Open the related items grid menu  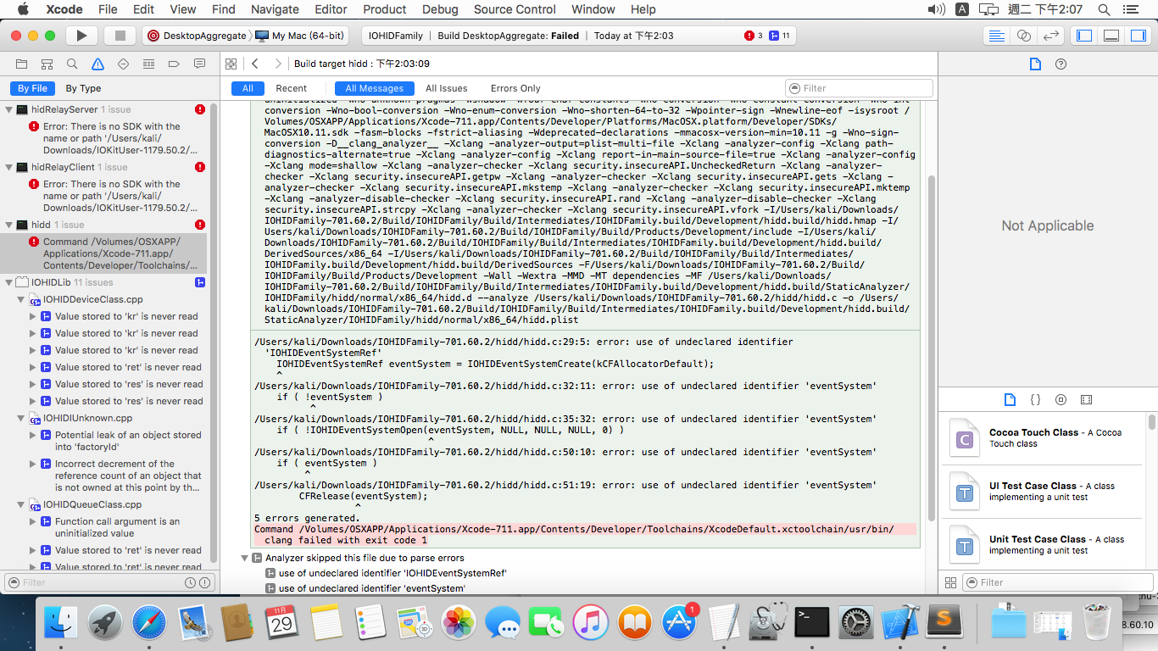231,64
